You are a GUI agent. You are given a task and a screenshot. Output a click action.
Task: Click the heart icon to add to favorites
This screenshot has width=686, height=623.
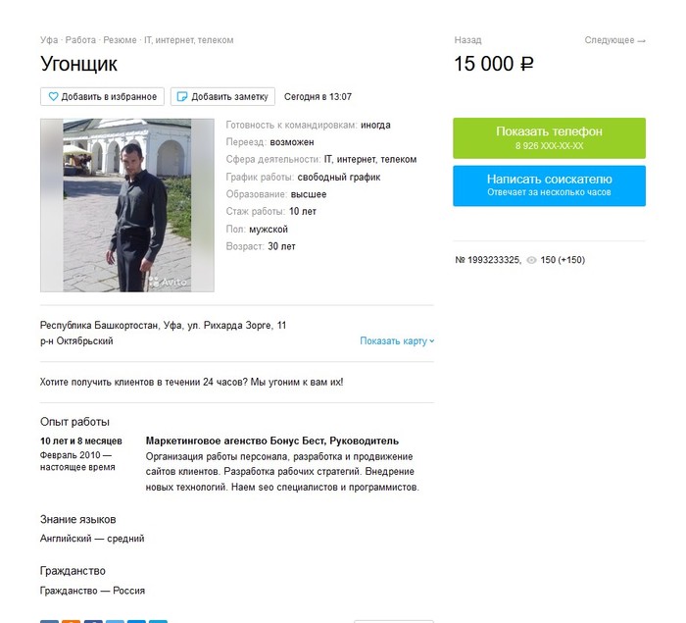(x=53, y=96)
